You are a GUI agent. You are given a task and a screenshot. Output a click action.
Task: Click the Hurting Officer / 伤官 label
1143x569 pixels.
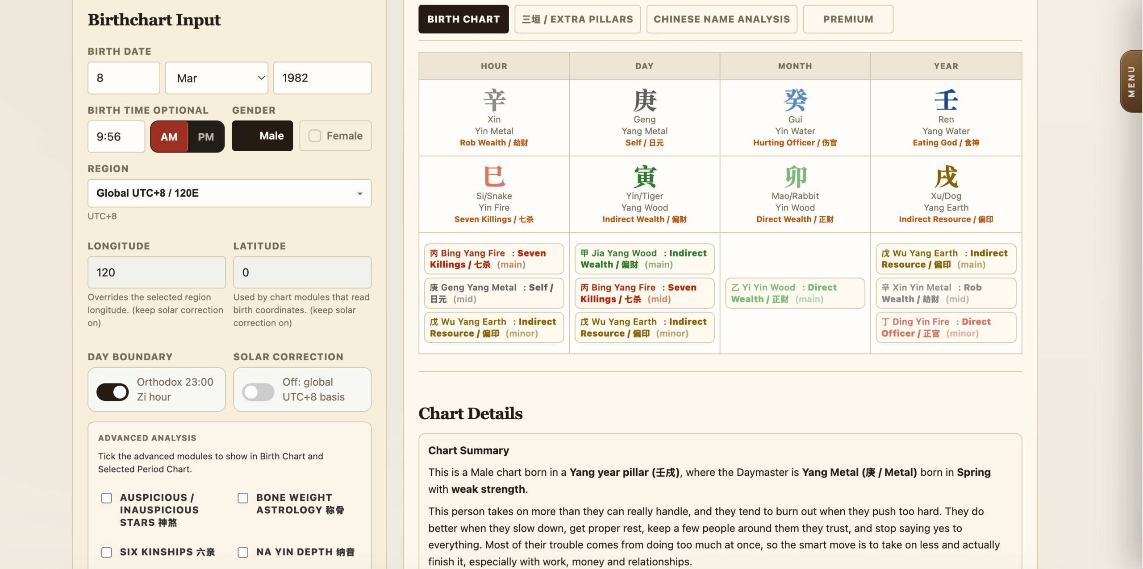coord(795,143)
